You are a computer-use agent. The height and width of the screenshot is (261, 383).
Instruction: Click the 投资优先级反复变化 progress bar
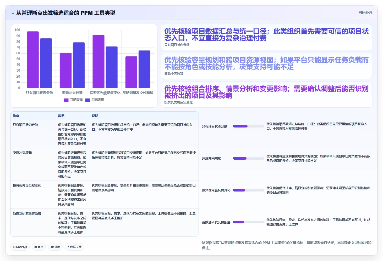[x=248, y=190]
